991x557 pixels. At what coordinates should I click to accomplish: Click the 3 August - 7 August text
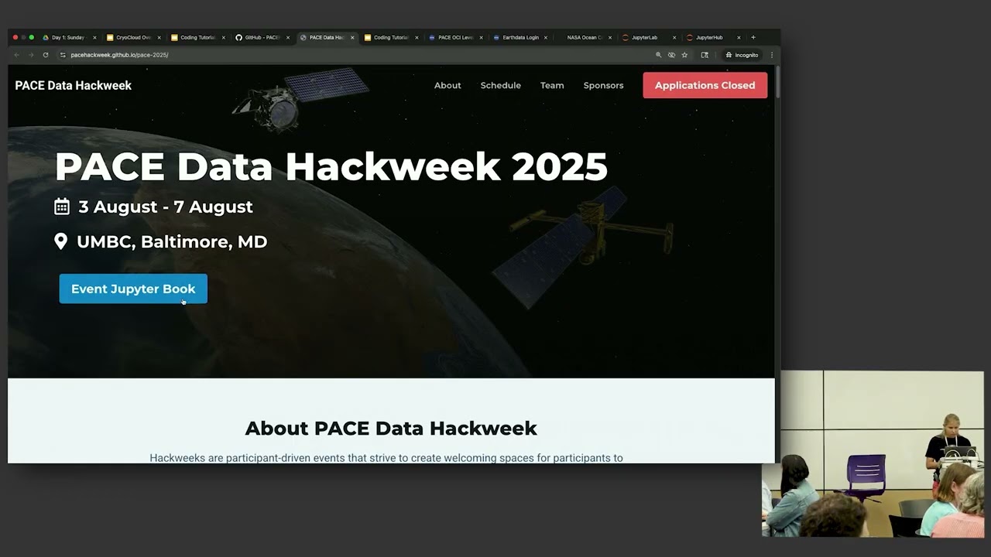(x=166, y=207)
